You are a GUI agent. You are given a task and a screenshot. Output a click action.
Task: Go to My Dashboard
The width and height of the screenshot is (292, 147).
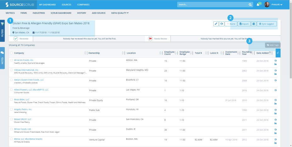point(48,5)
